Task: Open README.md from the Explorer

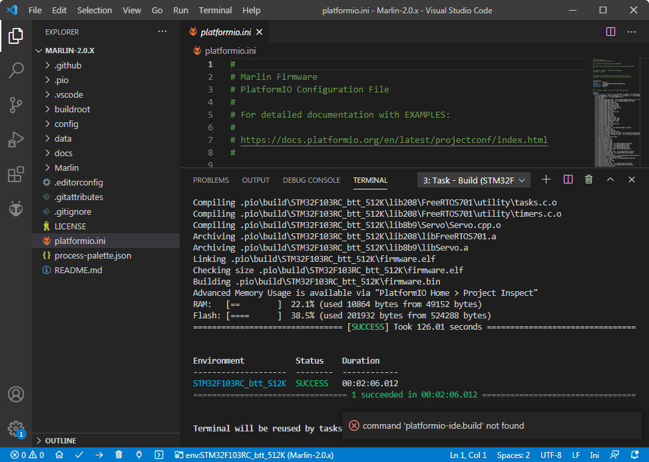Action: pos(78,270)
